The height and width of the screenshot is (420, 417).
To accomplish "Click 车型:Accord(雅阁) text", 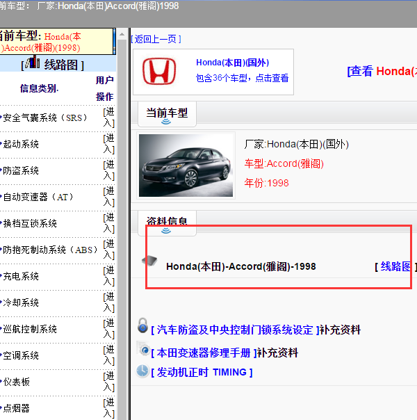I will [284, 163].
